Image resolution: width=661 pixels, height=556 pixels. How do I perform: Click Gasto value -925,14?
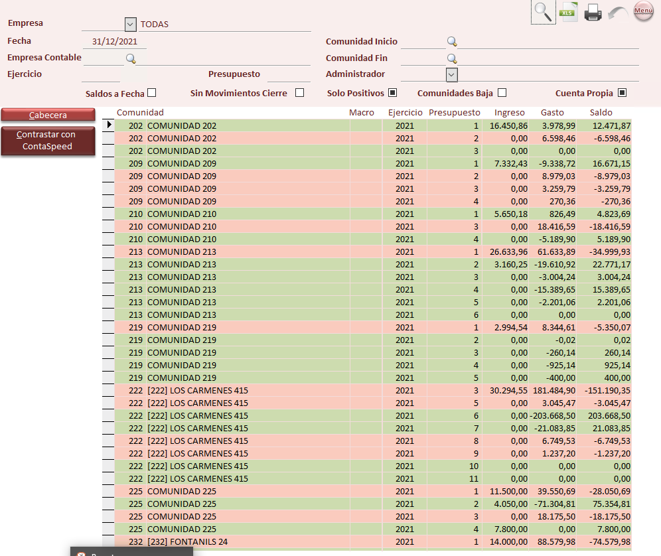point(560,366)
